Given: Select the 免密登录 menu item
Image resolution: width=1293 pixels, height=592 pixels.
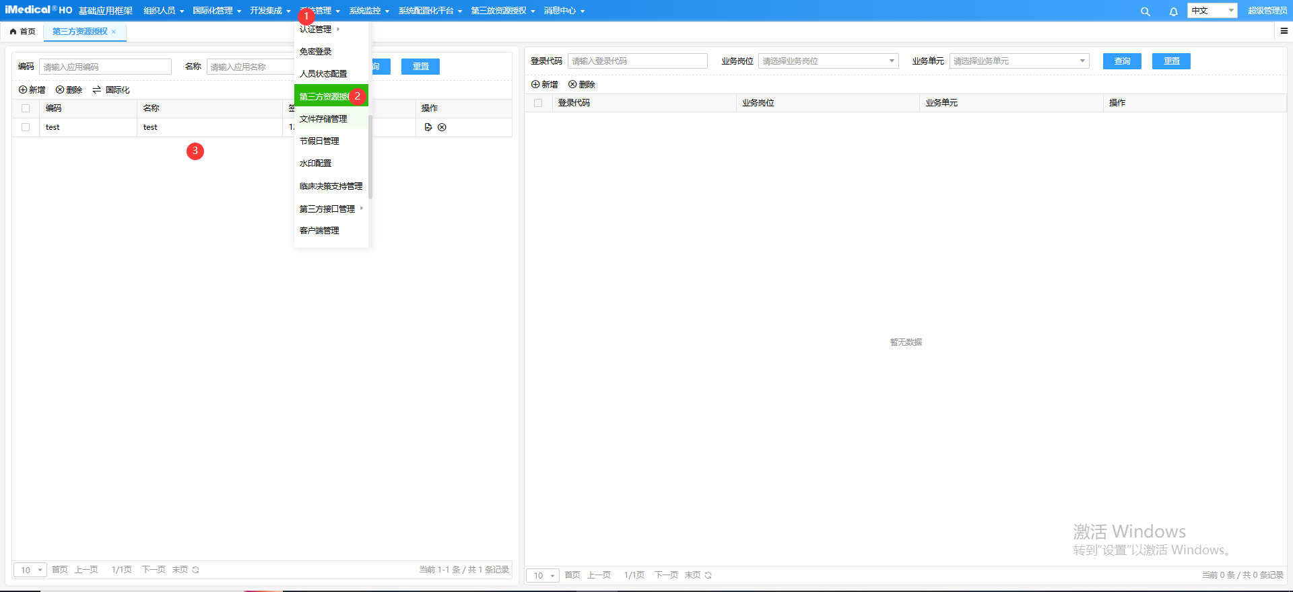Looking at the screenshot, I should (331, 52).
